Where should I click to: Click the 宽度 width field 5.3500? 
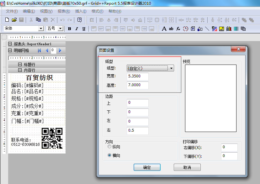click(137, 76)
